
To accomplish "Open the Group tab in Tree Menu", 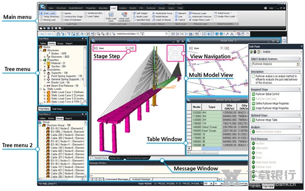I will click(x=60, y=43).
